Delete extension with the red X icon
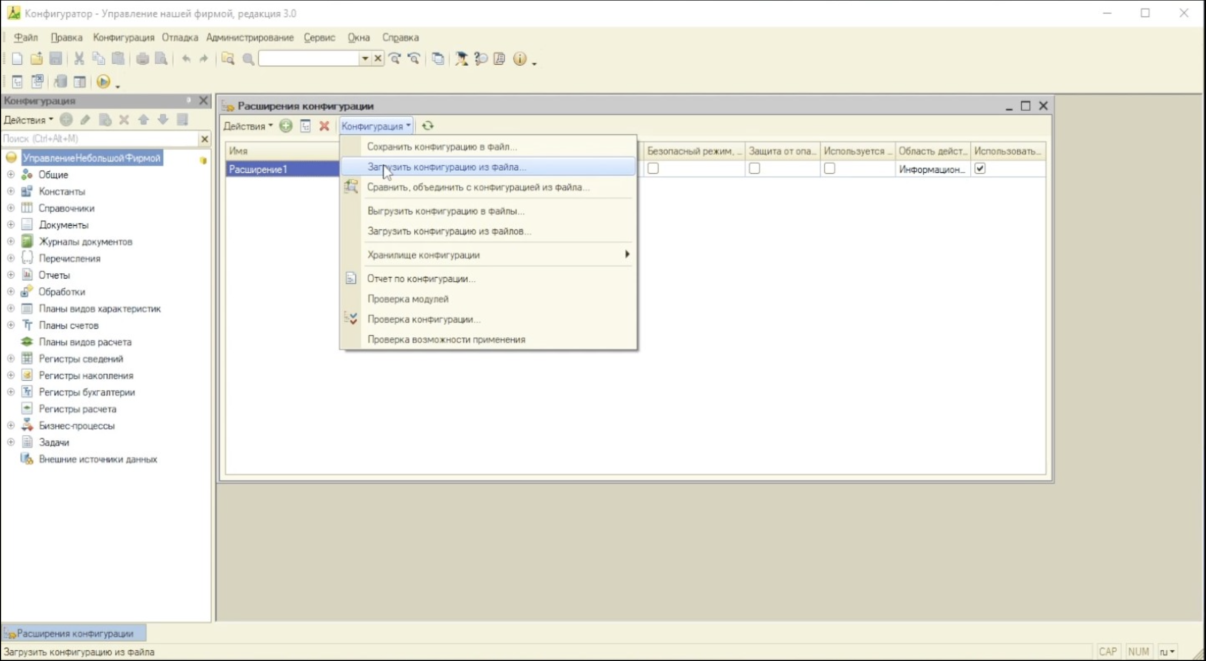Viewport: 1206px width, 661px height. pyautogui.click(x=324, y=126)
